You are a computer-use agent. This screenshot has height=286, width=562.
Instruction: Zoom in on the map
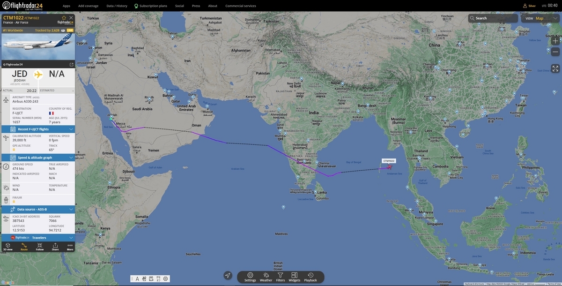pyautogui.click(x=555, y=41)
